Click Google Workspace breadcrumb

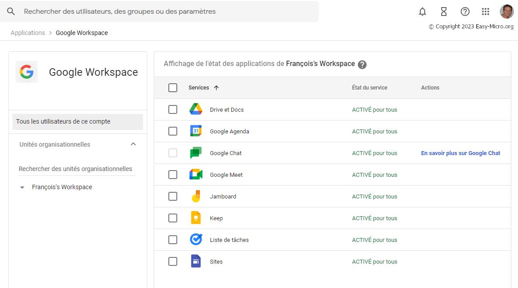[82, 33]
